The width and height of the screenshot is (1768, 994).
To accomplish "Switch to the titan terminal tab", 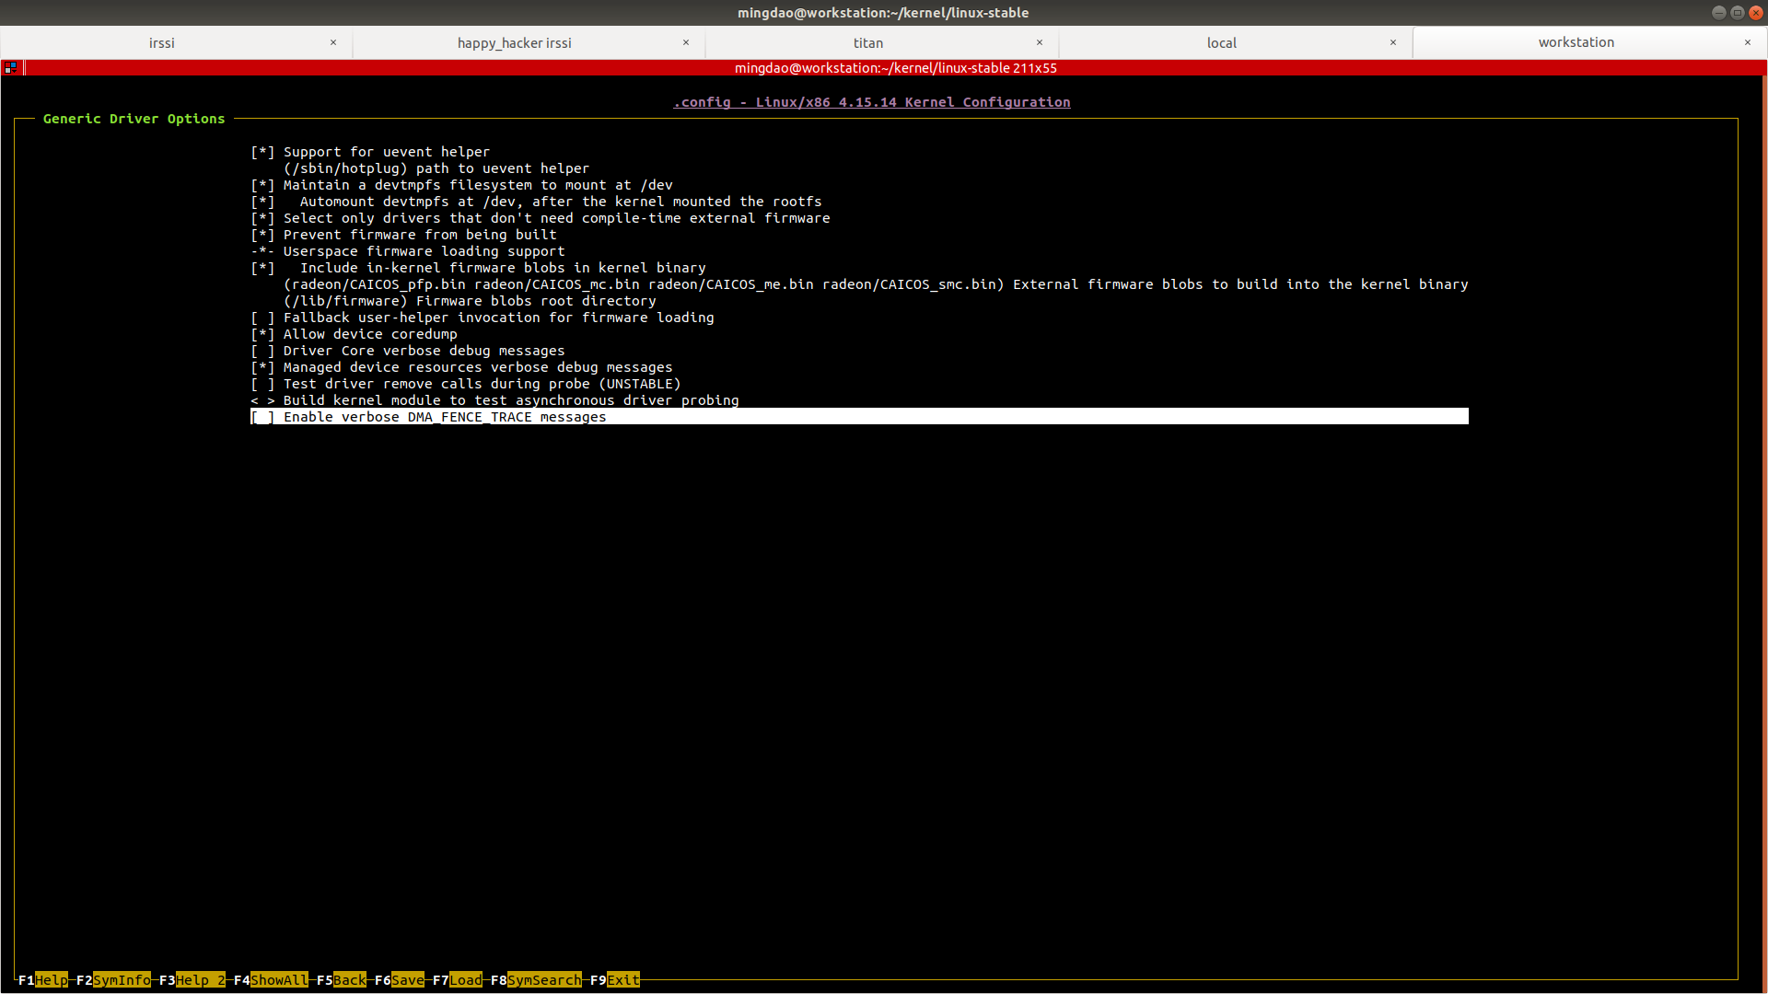I will click(x=868, y=43).
